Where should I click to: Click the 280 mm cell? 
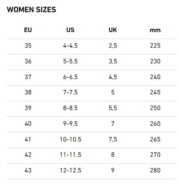click(155, 170)
